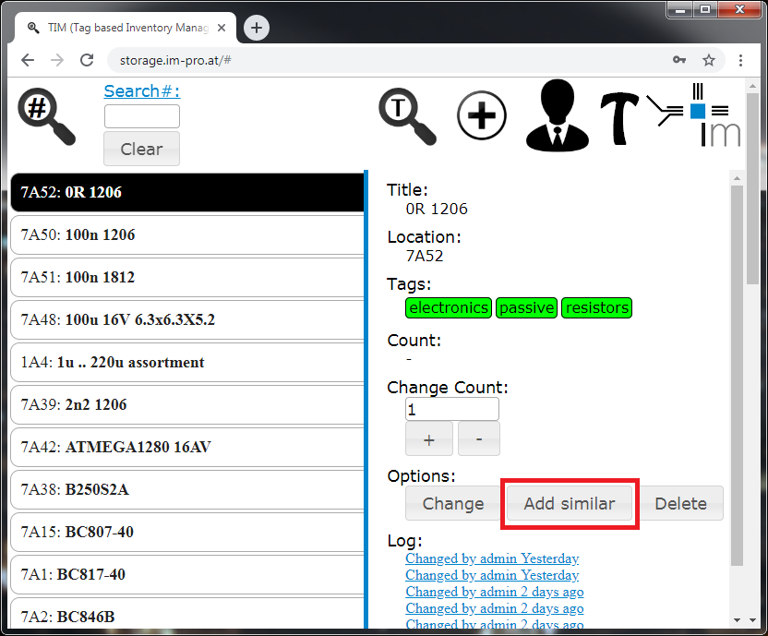Click the Change option button
Screen dimensions: 768x636
[x=453, y=503]
